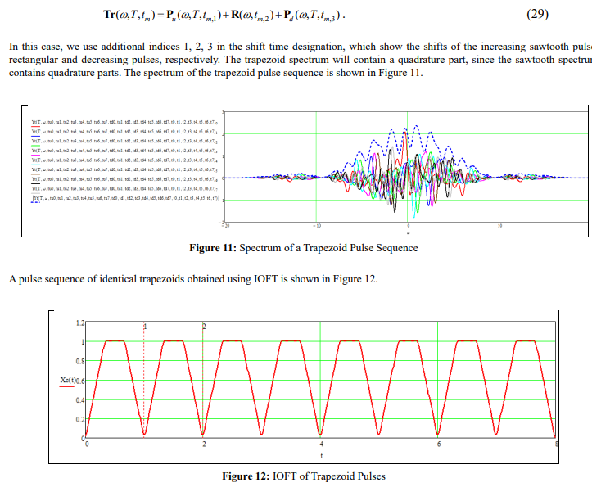Click the x-axis value 6 in trapezoid plot

click(439, 444)
